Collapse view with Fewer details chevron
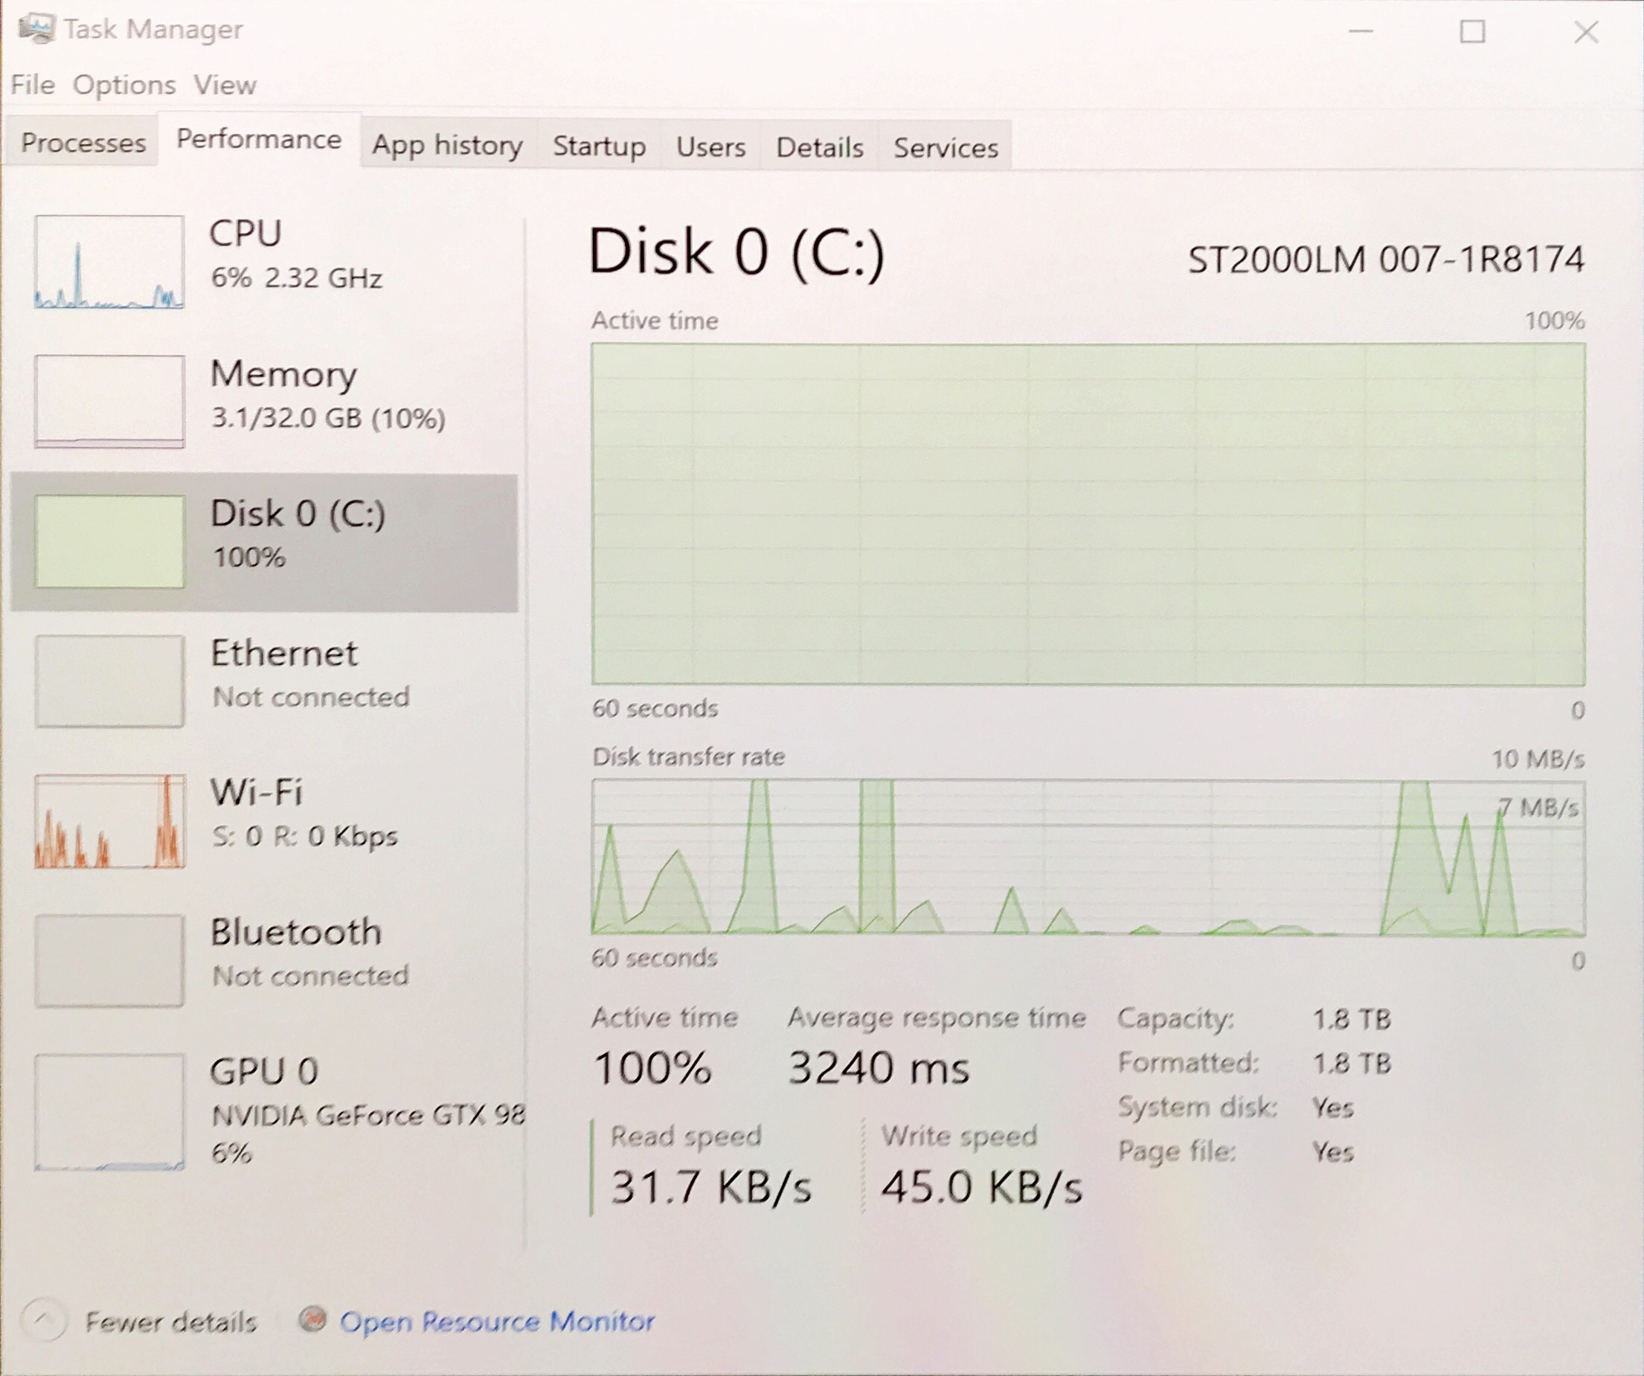 click(x=44, y=1319)
